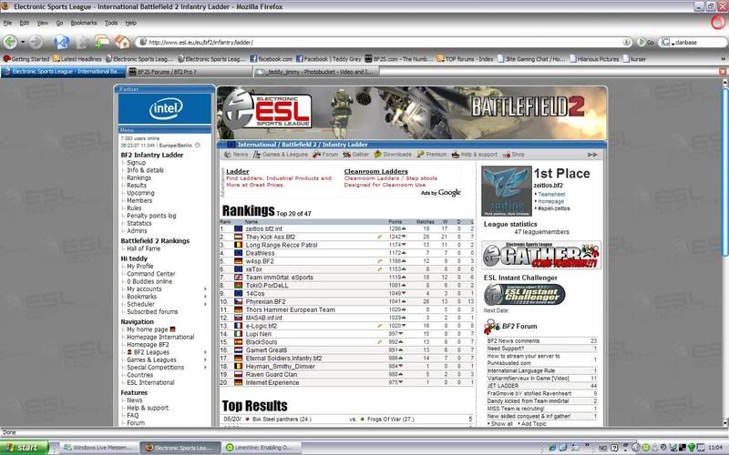729x455 pixels.
Task: Click the Stop loading icon in toolbar
Action: [x=82, y=42]
